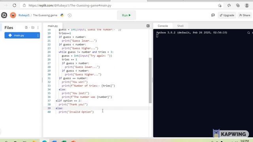The width and height of the screenshot is (253, 142).
Task: Click the Files panel heading
Action: point(9,28)
